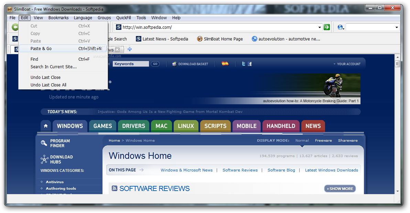Screen dimensions: 410x213
Task: Choose Find from the Edit menu
Action: click(x=63, y=59)
